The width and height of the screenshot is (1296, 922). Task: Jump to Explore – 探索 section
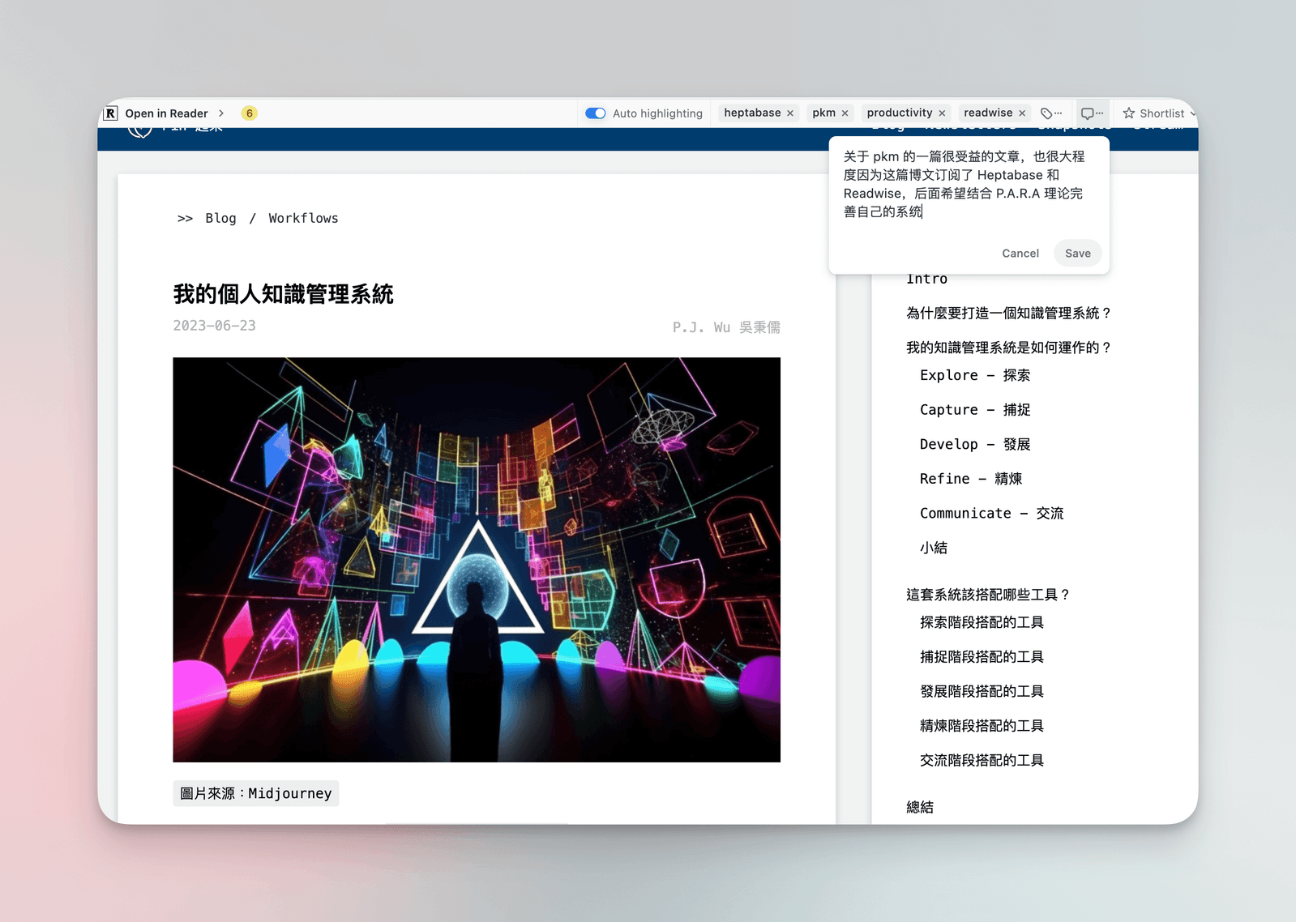coord(975,375)
